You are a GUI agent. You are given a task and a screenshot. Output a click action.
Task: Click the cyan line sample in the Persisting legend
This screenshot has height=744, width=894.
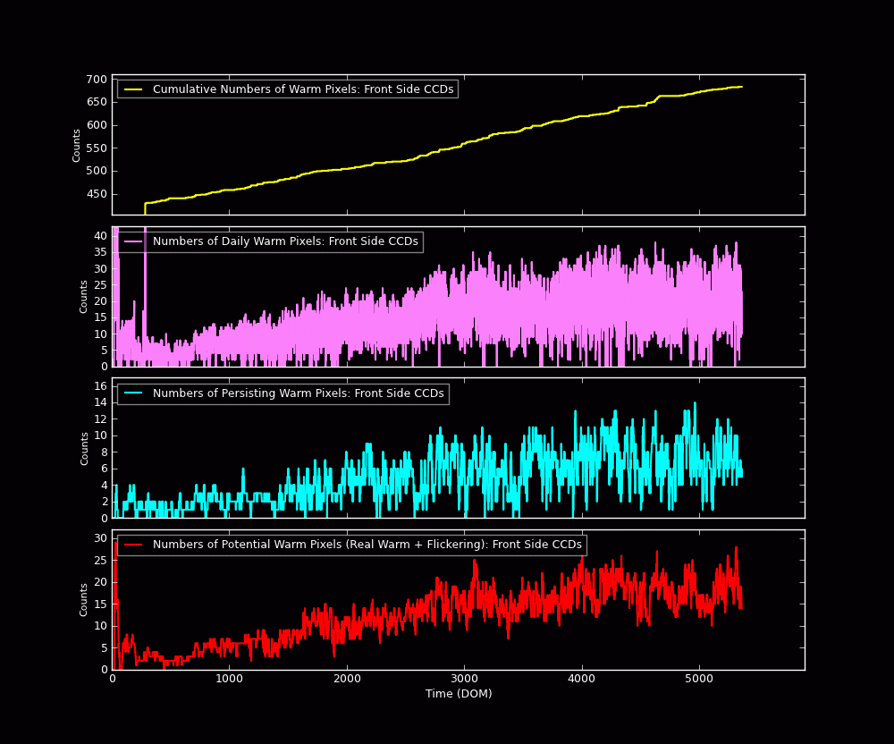pyautogui.click(x=133, y=393)
